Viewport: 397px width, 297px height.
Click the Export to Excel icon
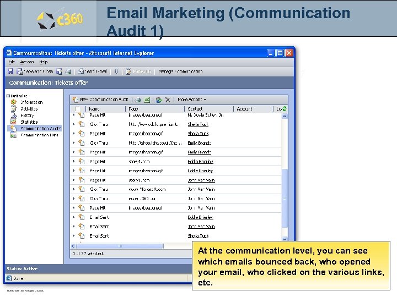(x=147, y=100)
